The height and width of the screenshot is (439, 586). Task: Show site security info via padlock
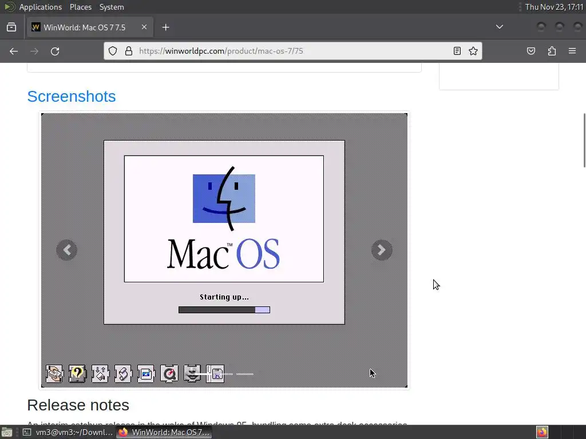(x=129, y=51)
